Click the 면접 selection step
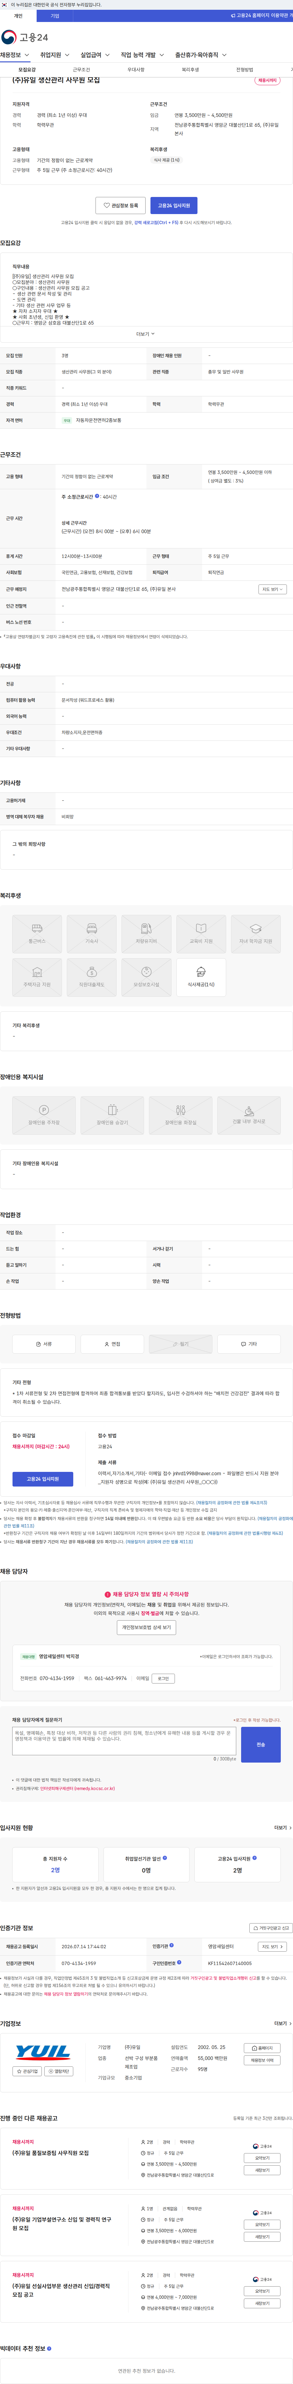Image resolution: width=293 pixels, height=2384 pixels. click(112, 1344)
